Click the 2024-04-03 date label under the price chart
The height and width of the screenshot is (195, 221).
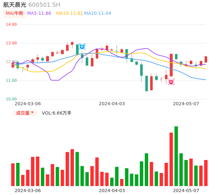coord(112,104)
